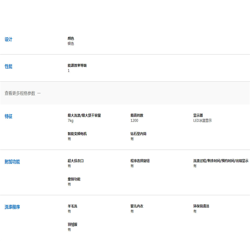The width and height of the screenshot is (250, 250).
Task: Click the 颜色 spec label
Action: [x=71, y=38]
